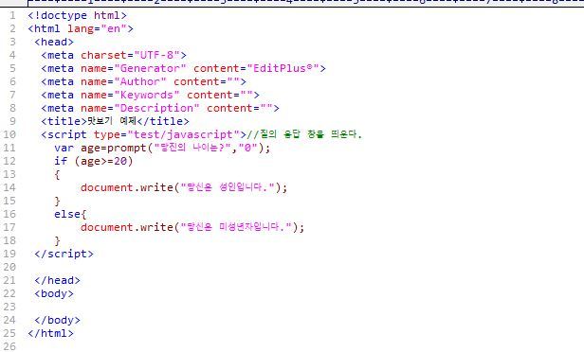The height and width of the screenshot is (352, 584).
Task: Click the lang="en" attribute text
Action: [x=98, y=29]
